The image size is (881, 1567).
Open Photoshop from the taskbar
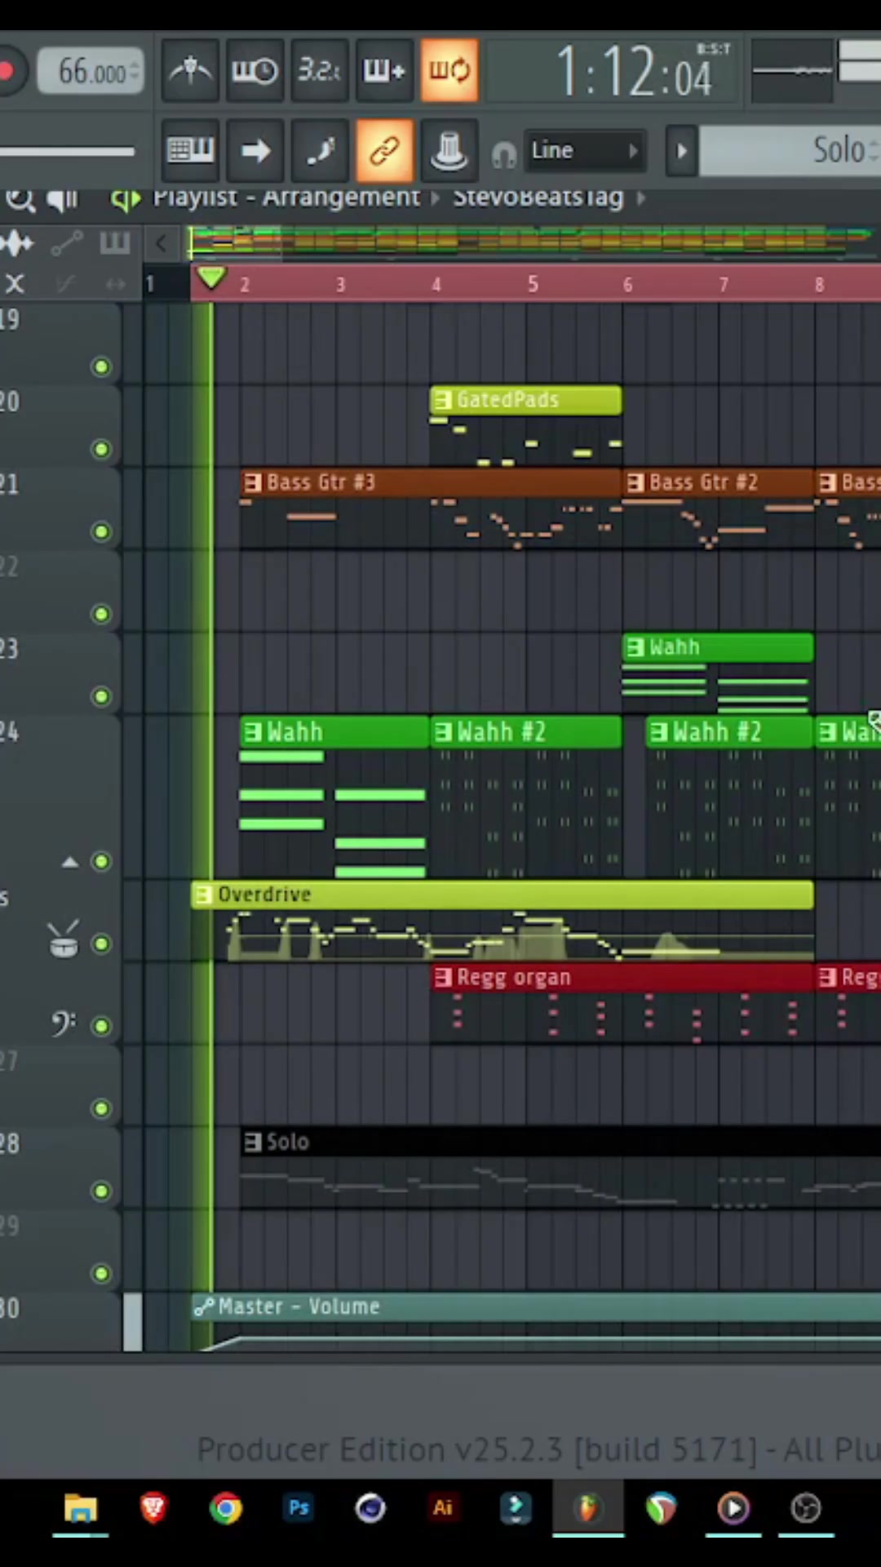pos(299,1508)
